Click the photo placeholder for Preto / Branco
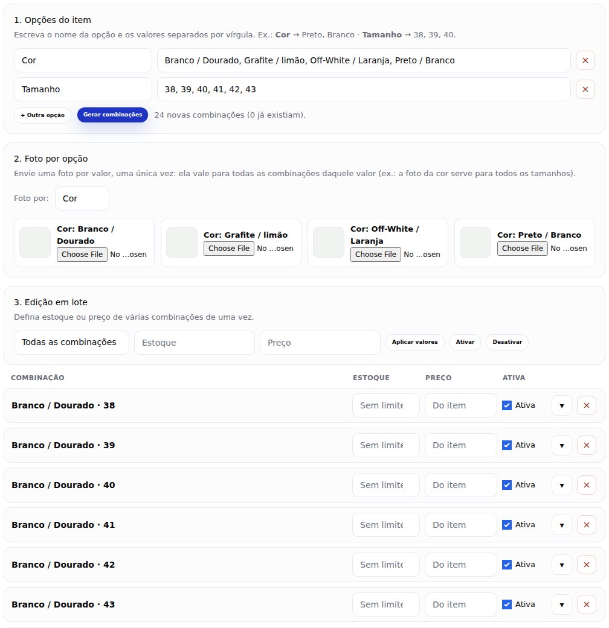 point(475,243)
